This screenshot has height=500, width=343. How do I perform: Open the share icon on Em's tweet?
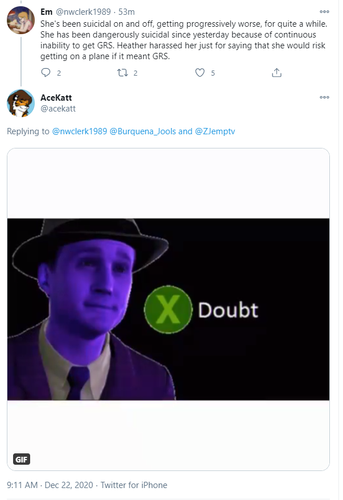pos(276,73)
